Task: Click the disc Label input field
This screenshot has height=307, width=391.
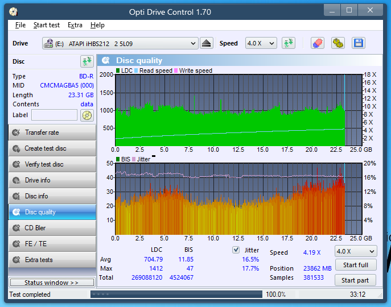Action: coord(55,115)
